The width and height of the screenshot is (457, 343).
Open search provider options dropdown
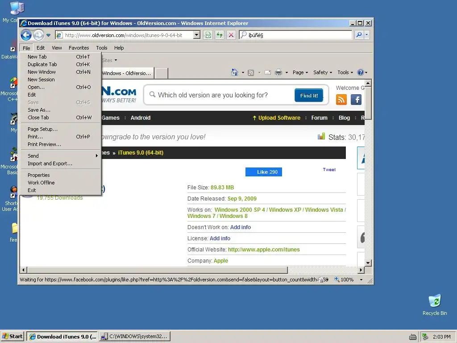(x=367, y=35)
